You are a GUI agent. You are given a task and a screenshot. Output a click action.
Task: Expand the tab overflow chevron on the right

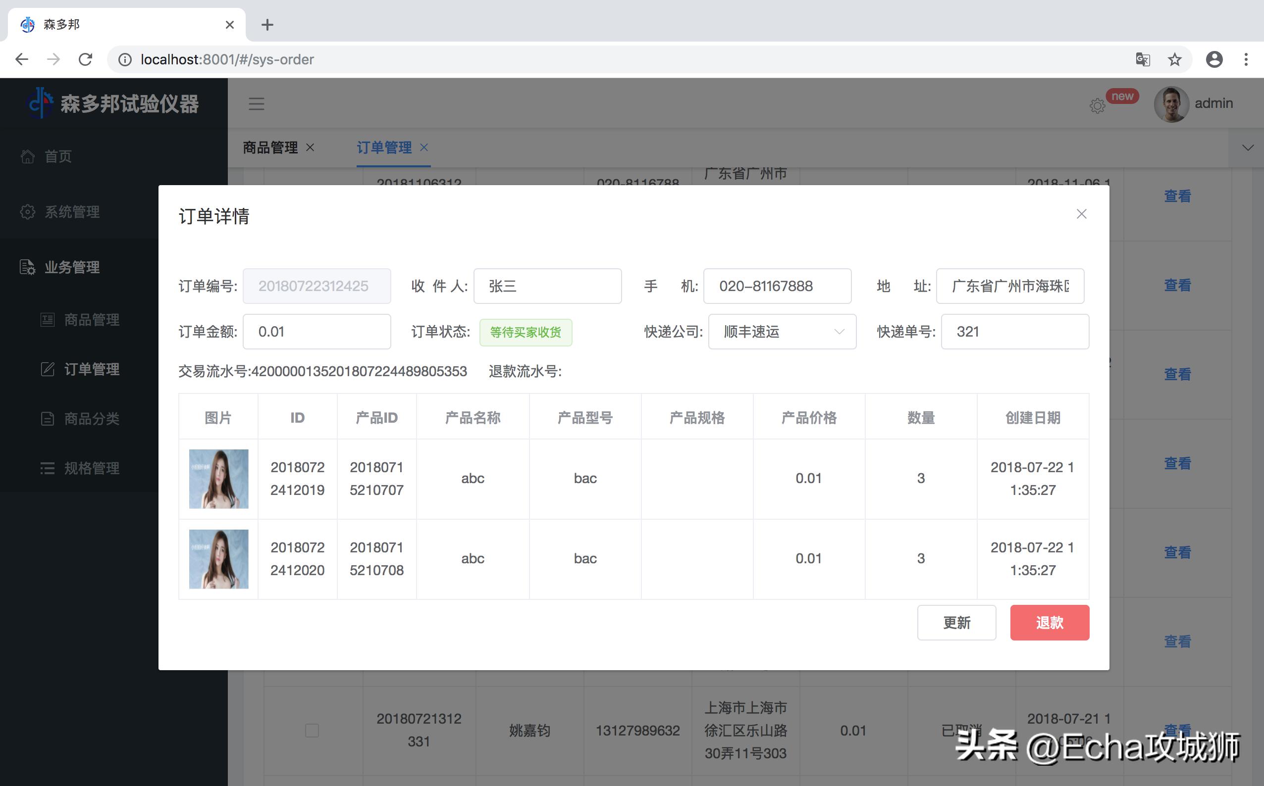[1247, 147]
